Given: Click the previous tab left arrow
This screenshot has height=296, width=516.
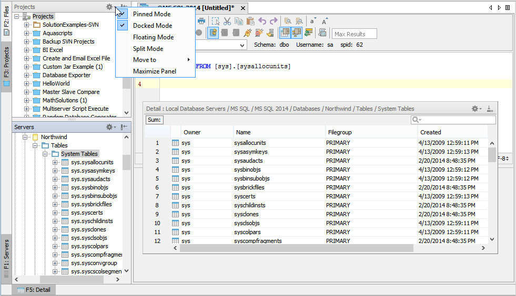Looking at the screenshot, I should click(490, 7).
